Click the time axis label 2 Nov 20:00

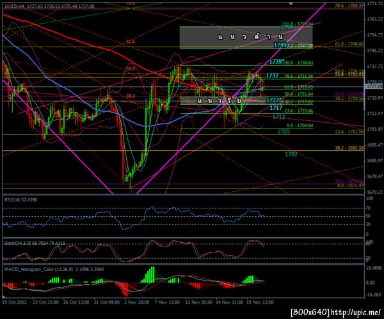point(137,302)
